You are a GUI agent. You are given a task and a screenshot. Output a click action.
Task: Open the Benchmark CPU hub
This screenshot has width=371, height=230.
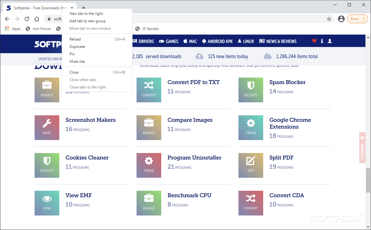(189, 195)
